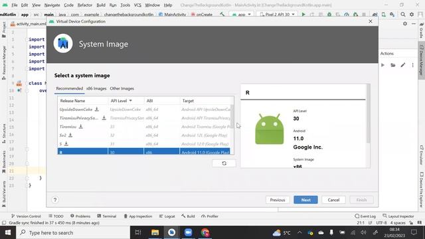
Task: Open Device Manager panel gear settings
Action: (405, 24)
